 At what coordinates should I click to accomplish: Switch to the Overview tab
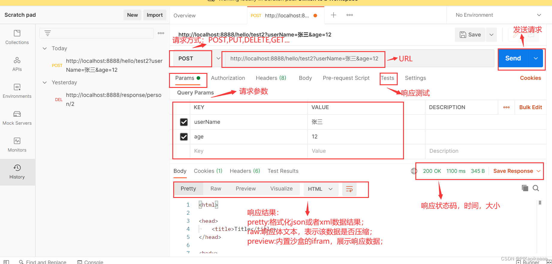(x=185, y=16)
